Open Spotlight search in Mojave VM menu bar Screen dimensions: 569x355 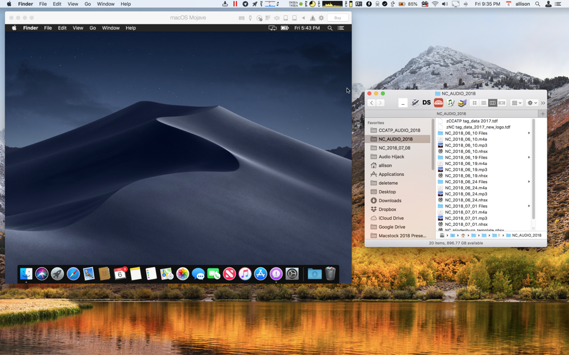pos(330,28)
